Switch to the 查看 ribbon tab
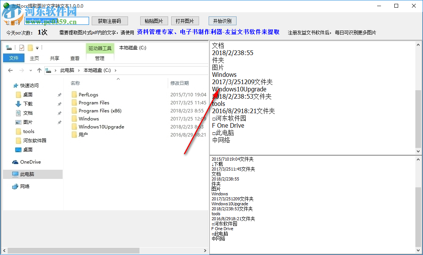423x255 pixels. [75, 58]
